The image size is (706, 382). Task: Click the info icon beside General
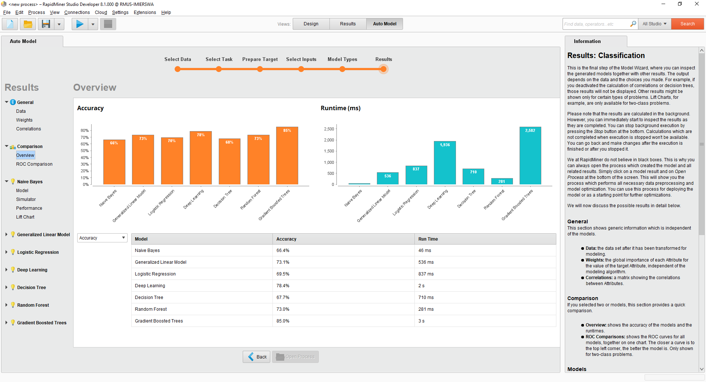pyautogui.click(x=14, y=102)
